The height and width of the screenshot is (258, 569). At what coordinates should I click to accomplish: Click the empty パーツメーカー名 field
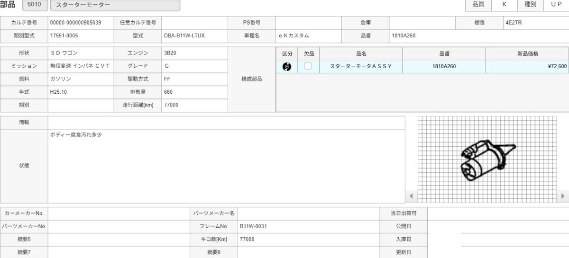coord(308,214)
